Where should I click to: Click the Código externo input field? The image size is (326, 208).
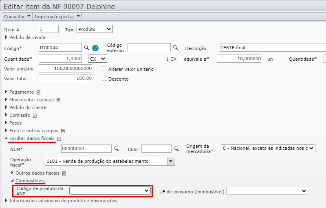(x=149, y=47)
